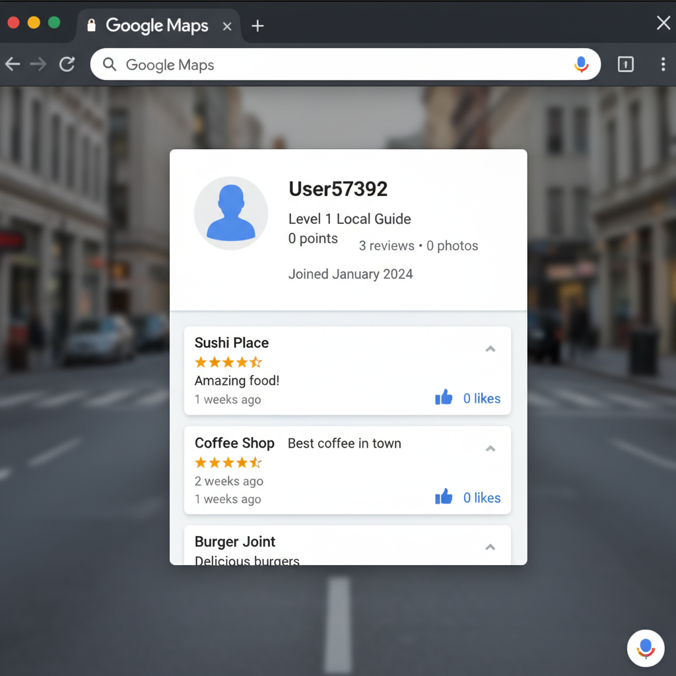This screenshot has height=676, width=676.
Task: Click the voice search microphone in the address bar
Action: (x=581, y=64)
